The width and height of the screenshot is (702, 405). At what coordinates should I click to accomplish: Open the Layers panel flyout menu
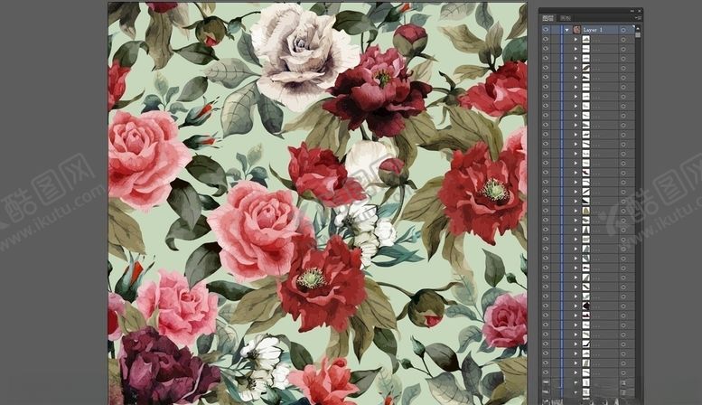(x=638, y=18)
